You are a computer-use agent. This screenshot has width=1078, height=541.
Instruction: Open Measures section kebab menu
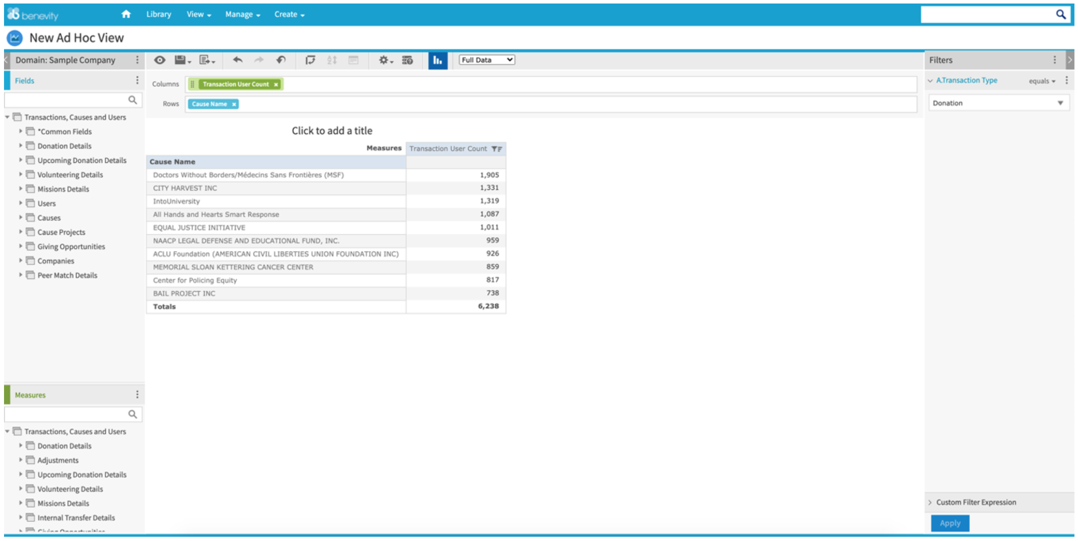click(137, 395)
